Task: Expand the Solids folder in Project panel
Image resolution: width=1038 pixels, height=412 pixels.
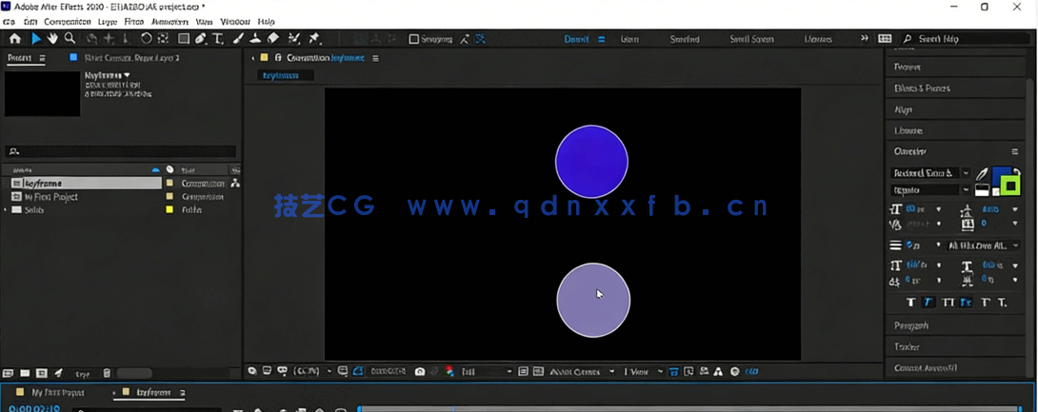Action: tap(6, 209)
